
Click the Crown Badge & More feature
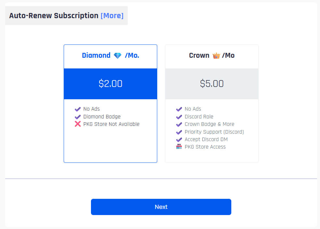(210, 124)
